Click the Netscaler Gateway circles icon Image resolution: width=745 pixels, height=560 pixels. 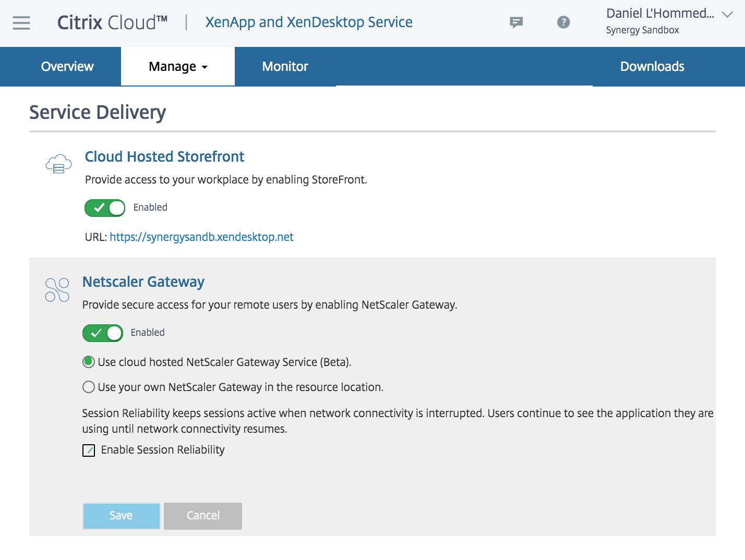coord(57,290)
